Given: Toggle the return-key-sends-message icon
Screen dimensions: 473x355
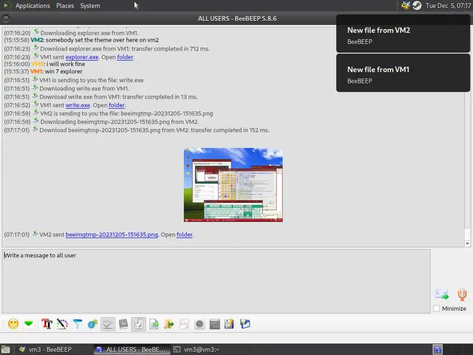Looking at the screenshot, I should coord(139,324).
